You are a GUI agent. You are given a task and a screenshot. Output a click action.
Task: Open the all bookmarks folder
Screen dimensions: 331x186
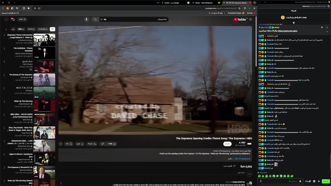pyautogui.click(x=11, y=13)
